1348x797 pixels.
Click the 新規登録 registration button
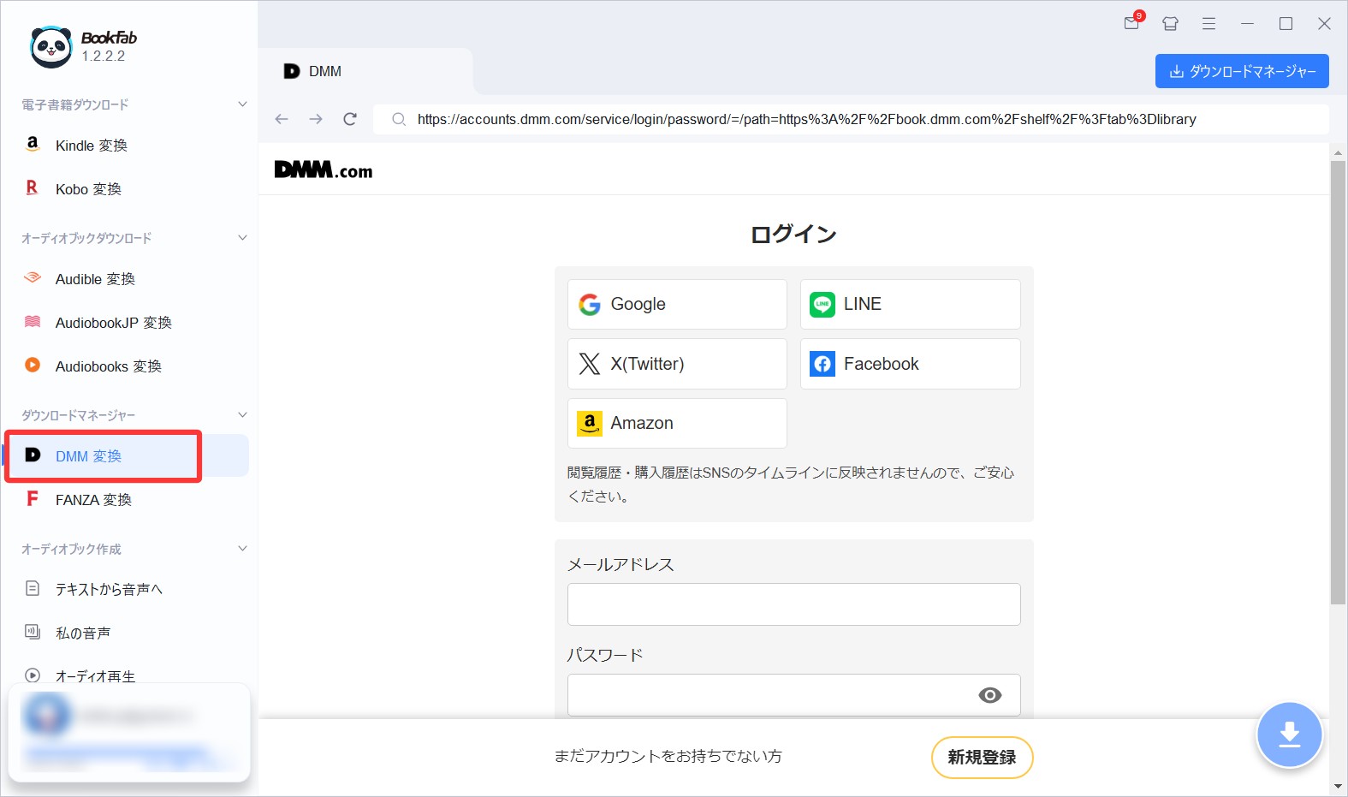[x=982, y=757]
